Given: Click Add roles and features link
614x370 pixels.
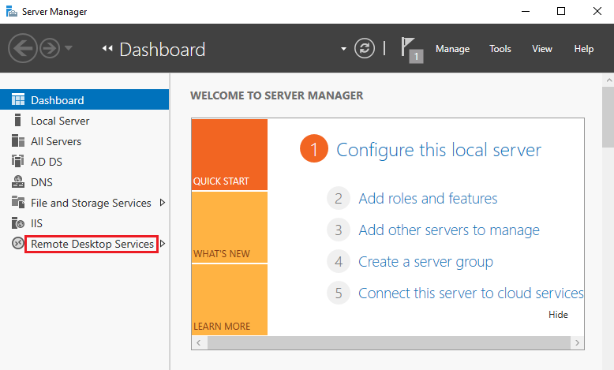Looking at the screenshot, I should point(428,199).
